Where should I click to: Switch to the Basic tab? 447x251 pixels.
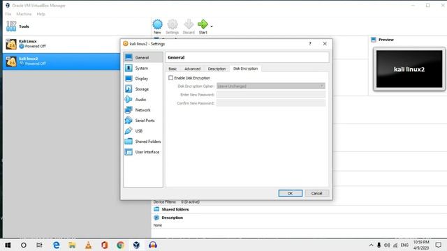[x=173, y=69]
